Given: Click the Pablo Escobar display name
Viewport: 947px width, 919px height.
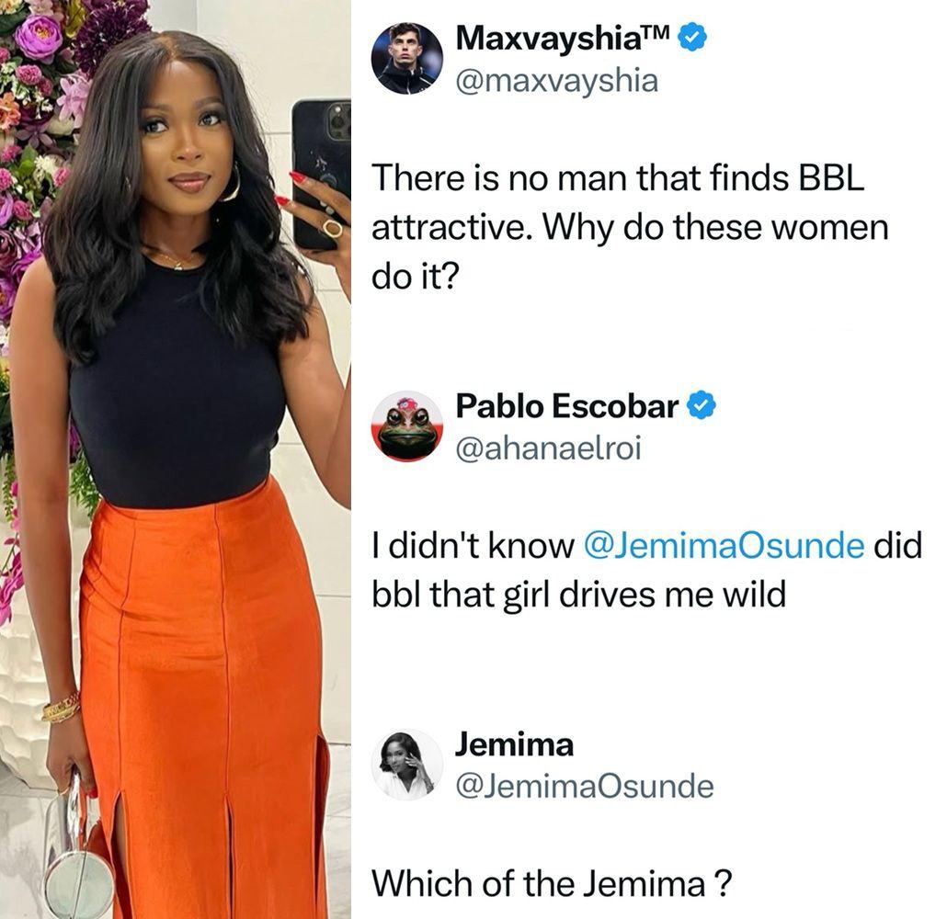Looking at the screenshot, I should pyautogui.click(x=567, y=406).
